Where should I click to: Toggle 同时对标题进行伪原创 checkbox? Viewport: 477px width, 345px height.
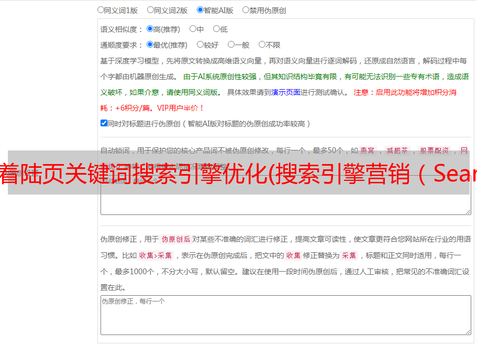[x=104, y=123]
